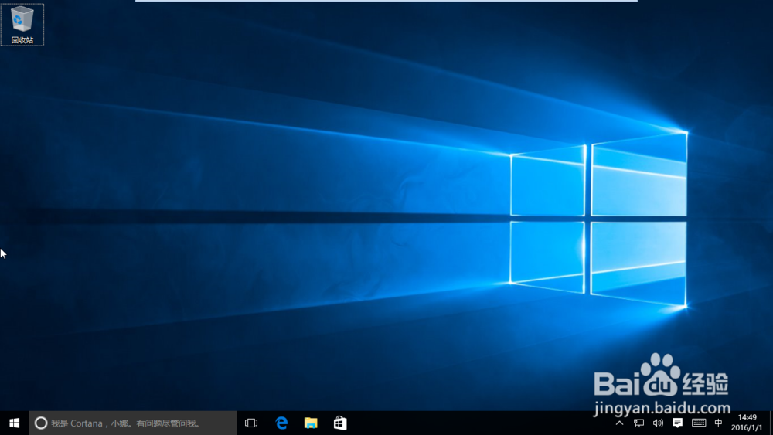Click the Cortana circle icon
This screenshot has height=435, width=773.
[x=41, y=423]
